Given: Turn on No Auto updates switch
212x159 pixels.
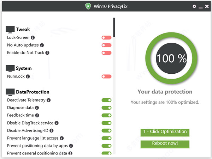Looking at the screenshot, I should [106, 45].
